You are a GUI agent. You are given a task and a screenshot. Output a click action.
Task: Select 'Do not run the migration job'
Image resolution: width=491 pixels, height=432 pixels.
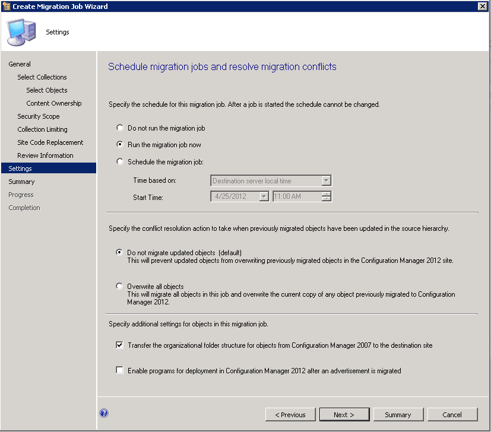click(x=121, y=128)
